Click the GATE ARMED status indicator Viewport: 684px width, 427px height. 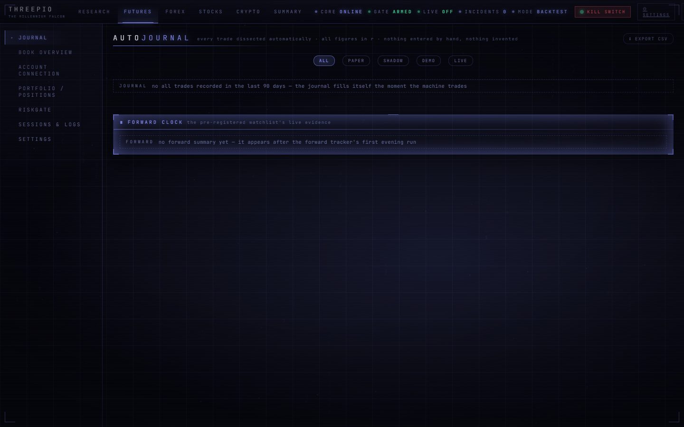click(x=390, y=12)
